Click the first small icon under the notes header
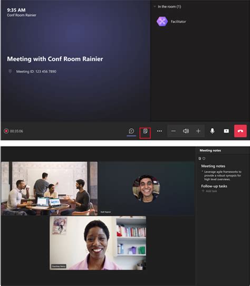This screenshot has height=286, width=250. 200,158
